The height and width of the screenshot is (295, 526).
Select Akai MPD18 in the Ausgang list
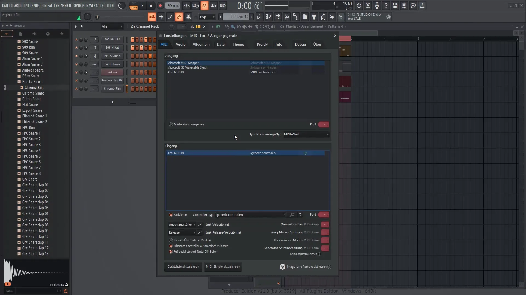coord(245,72)
